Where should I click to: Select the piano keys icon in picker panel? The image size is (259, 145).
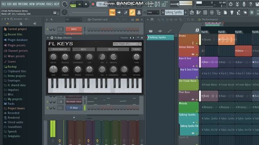[x=151, y=31]
